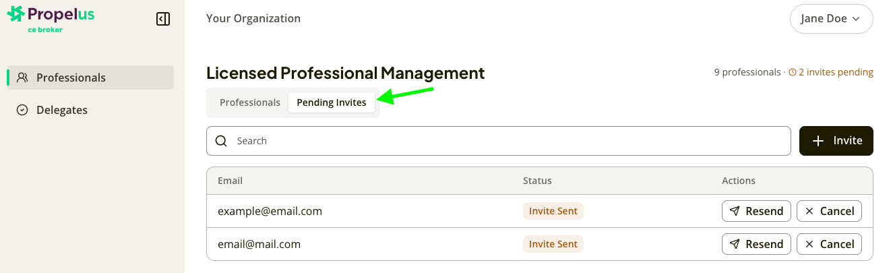Open the Jane Doe account dropdown
Screen dimensions: 893x273
coord(831,19)
